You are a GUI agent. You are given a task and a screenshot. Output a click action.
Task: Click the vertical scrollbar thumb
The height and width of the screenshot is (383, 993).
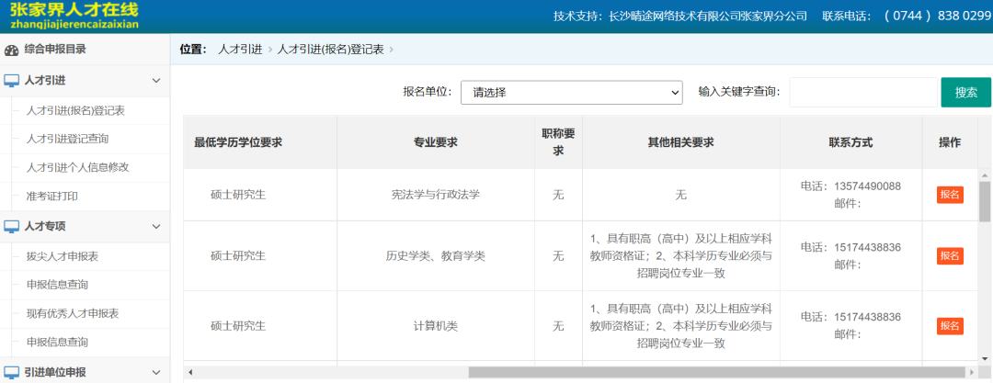click(985, 201)
